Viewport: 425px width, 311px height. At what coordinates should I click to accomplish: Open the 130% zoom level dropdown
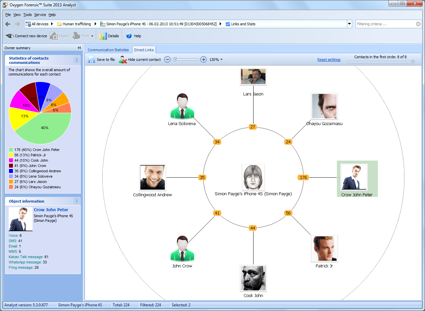pos(221,60)
